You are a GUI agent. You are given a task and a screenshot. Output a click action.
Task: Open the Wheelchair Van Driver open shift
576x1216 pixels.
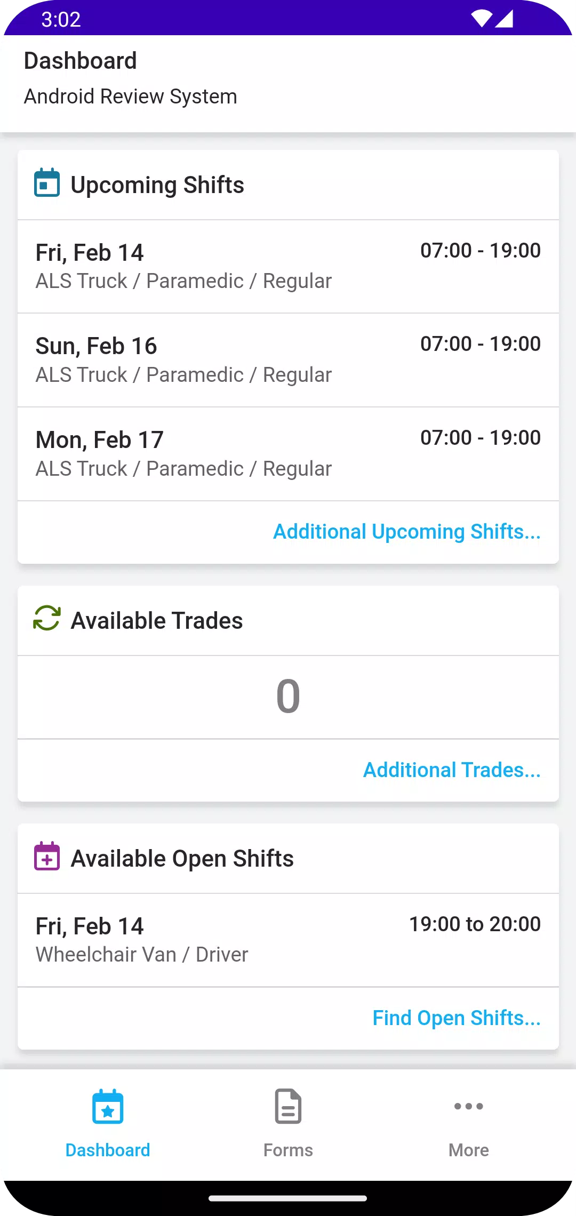288,940
